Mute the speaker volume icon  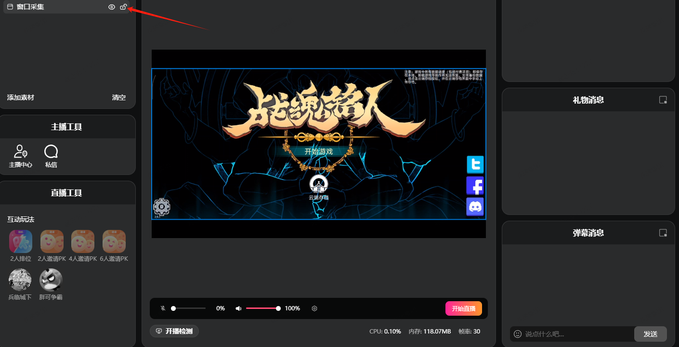[x=238, y=308]
